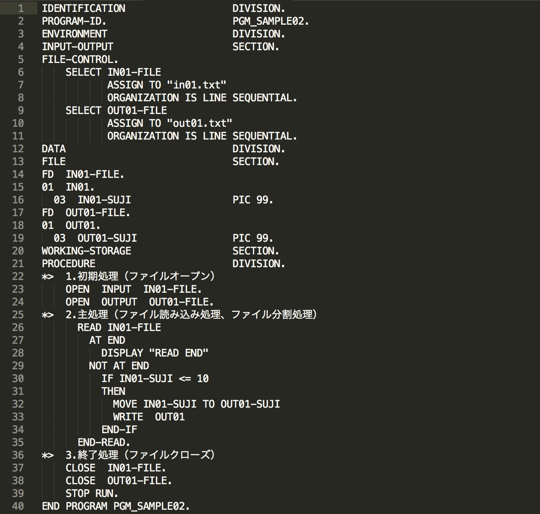Click the IF IN01-SUJI <= 10 condition
The width and height of the screenshot is (540, 514).
tap(155, 379)
